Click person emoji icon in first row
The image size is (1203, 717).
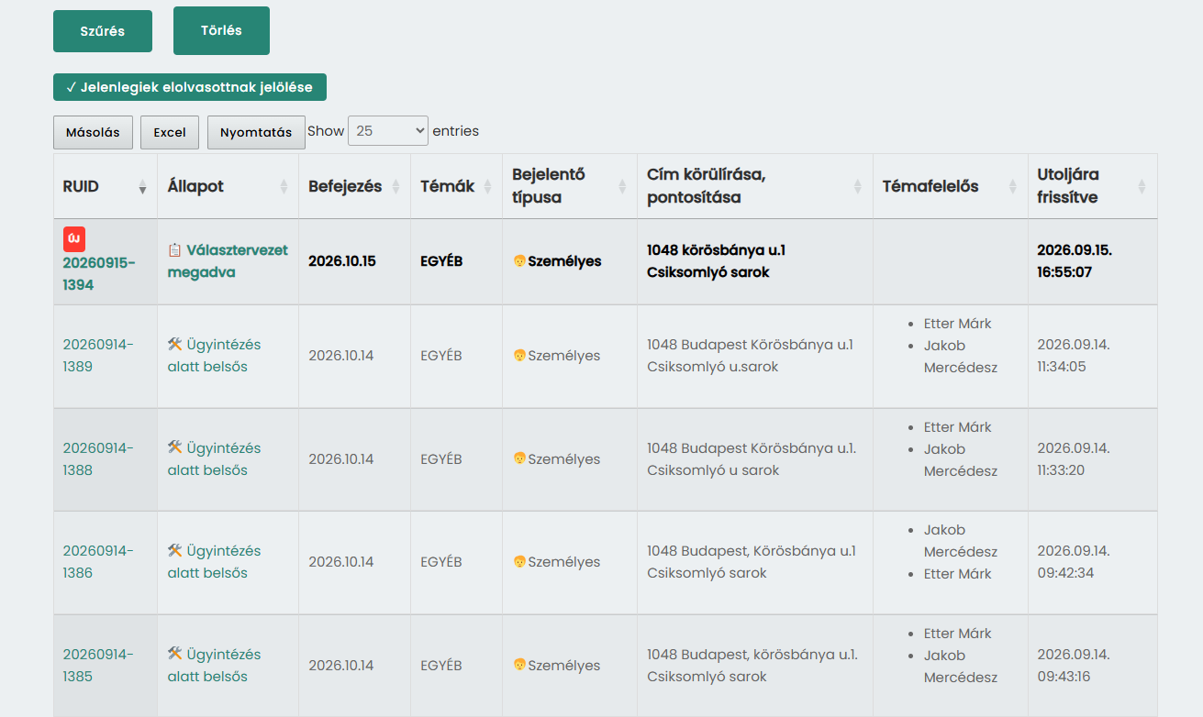519,261
